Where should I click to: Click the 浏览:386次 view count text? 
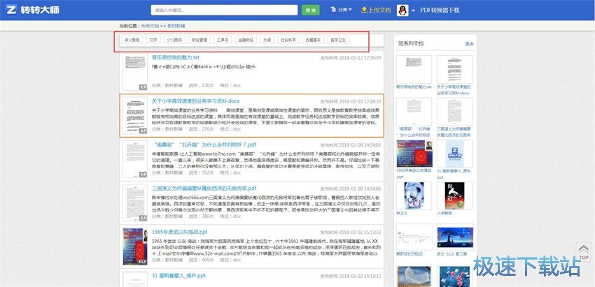click(x=202, y=216)
